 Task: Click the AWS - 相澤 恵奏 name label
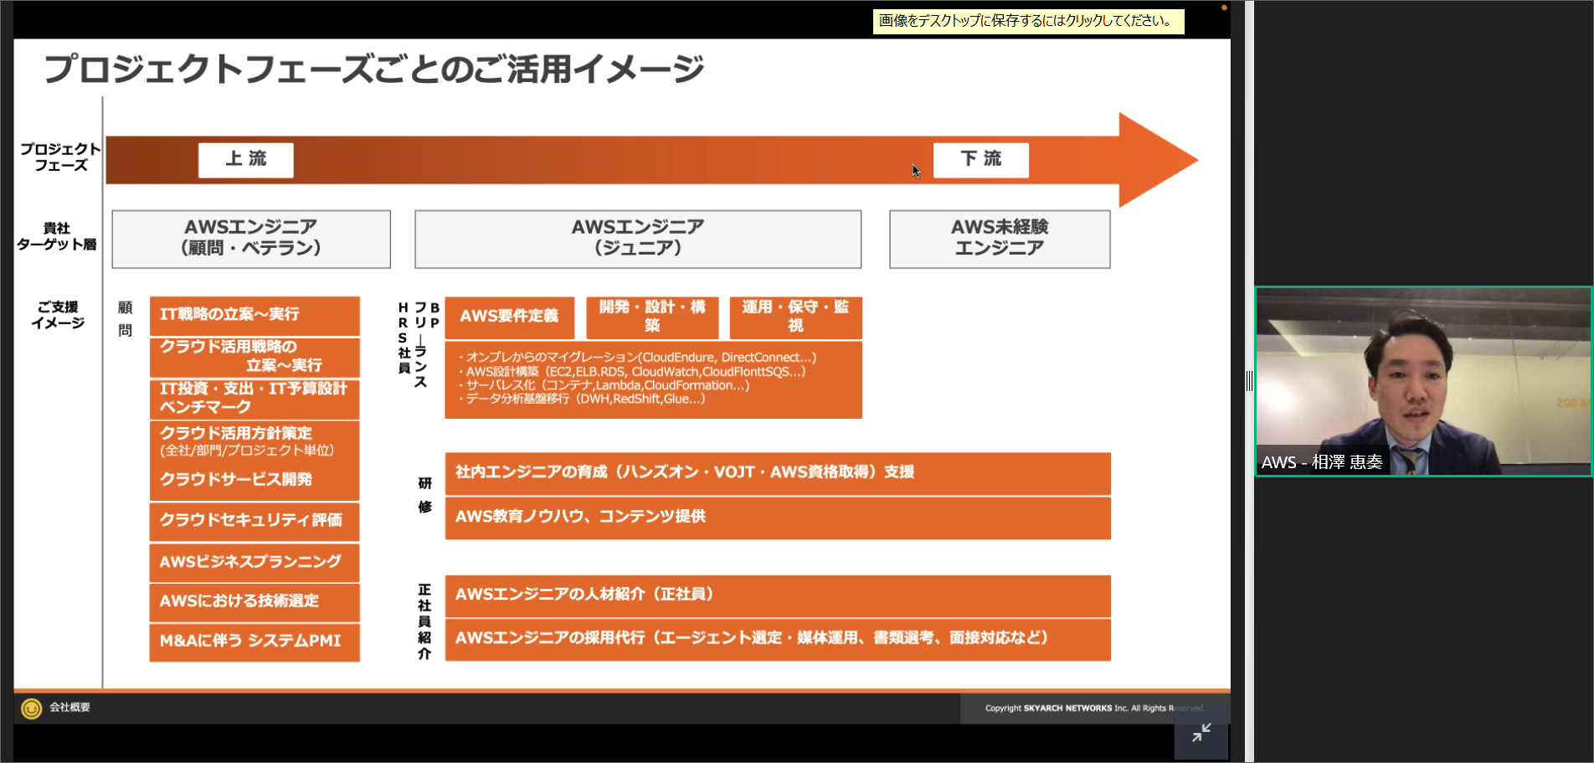click(x=1322, y=462)
